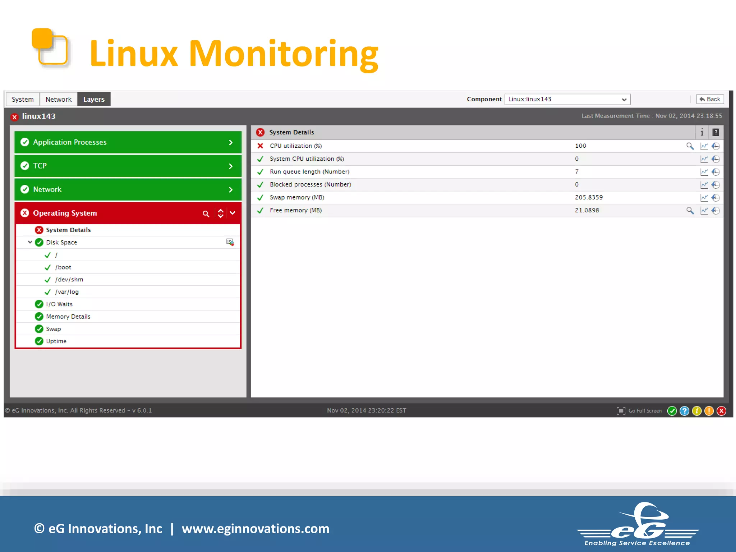Expand the Application Processes layer arrow
The width and height of the screenshot is (736, 552).
point(231,143)
